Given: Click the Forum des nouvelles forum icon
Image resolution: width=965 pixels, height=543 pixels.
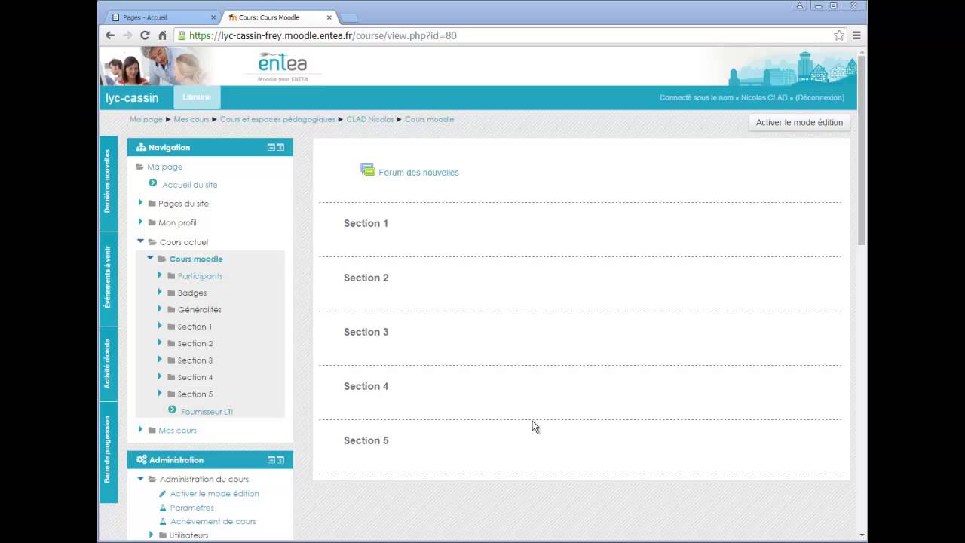Looking at the screenshot, I should coord(367,170).
